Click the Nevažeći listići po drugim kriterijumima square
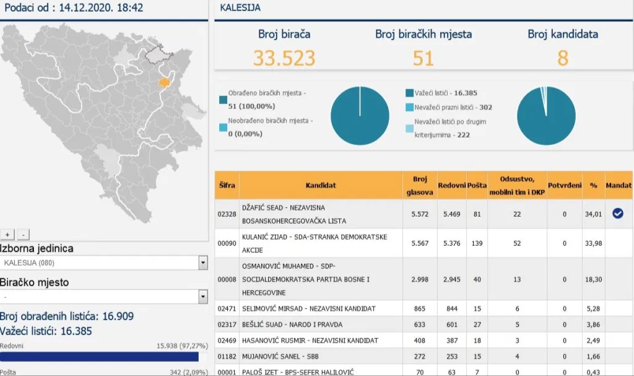The height and width of the screenshot is (376, 634). [409, 128]
